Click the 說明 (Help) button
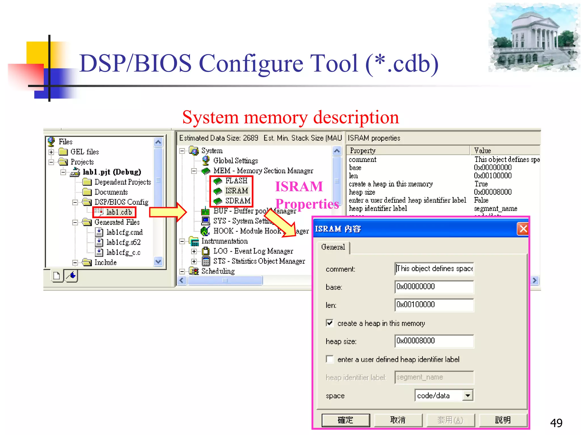This screenshot has height=435, width=581. [503, 420]
